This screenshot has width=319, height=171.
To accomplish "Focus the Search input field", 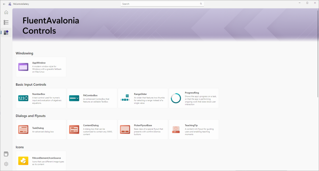I will click(x=162, y=4).
